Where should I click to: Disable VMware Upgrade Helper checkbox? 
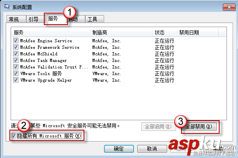(16, 80)
